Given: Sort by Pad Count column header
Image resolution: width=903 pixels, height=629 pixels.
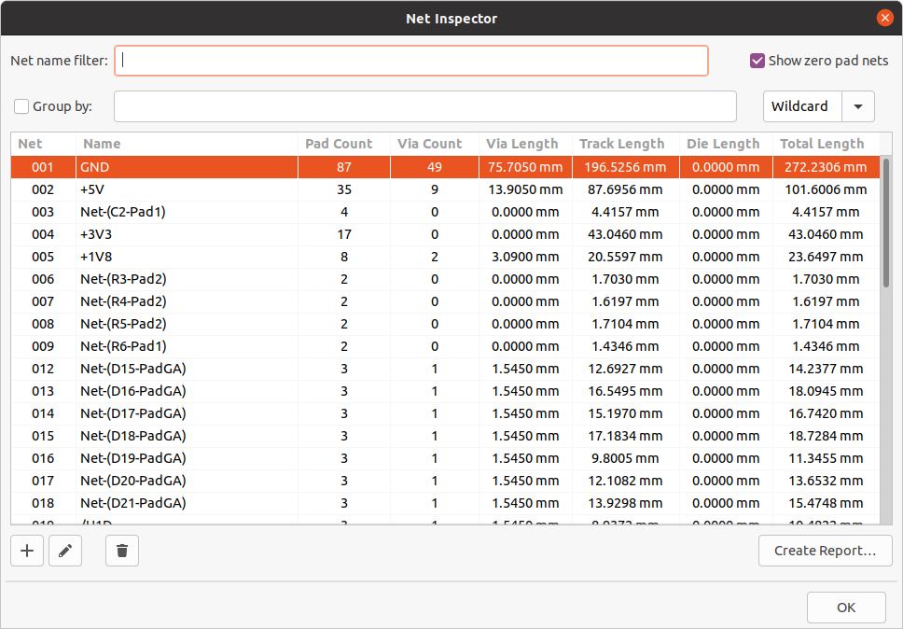Looking at the screenshot, I should pos(339,144).
